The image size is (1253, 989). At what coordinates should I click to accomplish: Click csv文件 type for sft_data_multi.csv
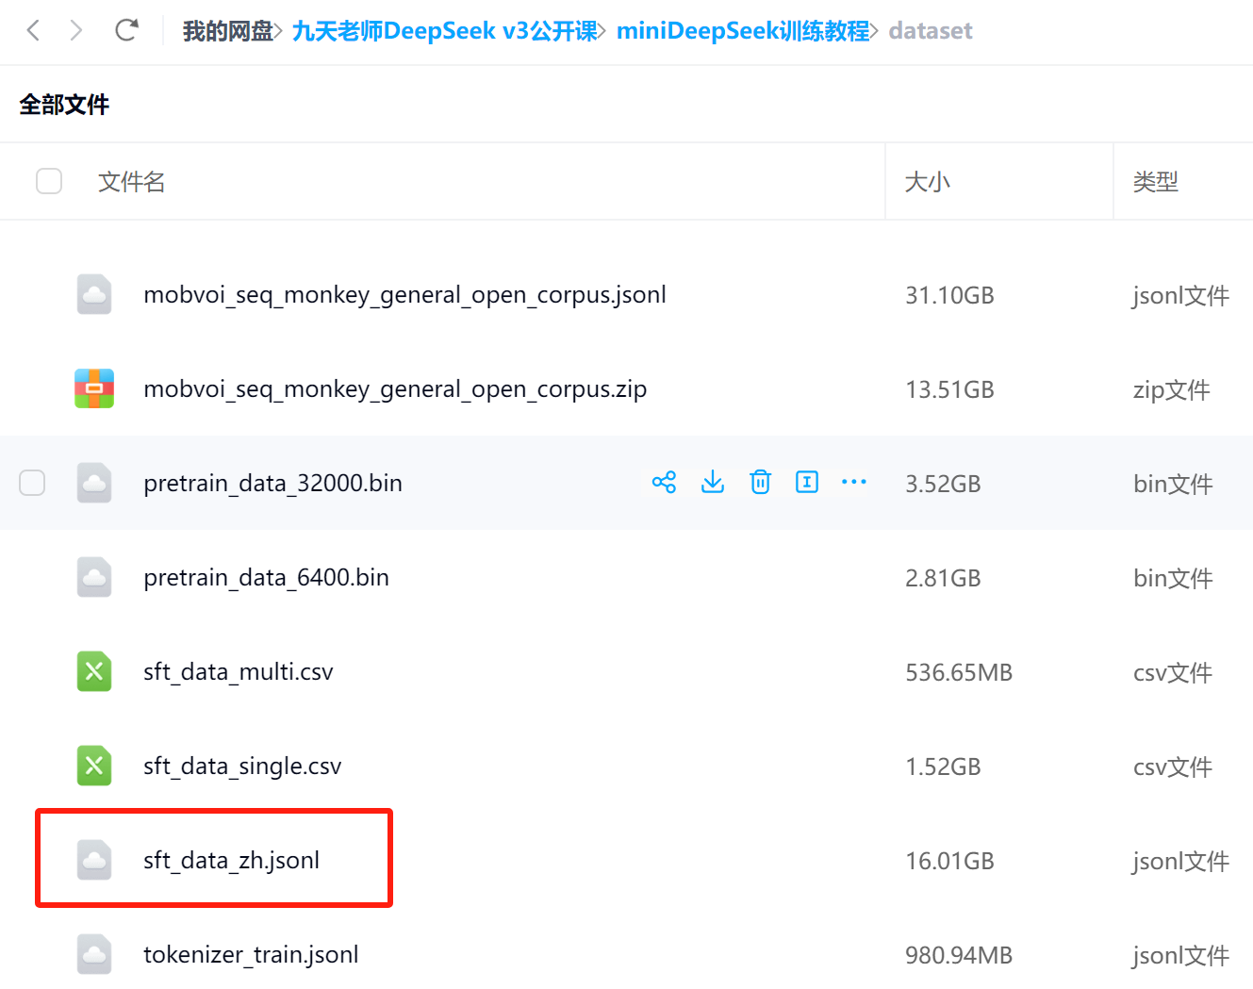(x=1172, y=673)
